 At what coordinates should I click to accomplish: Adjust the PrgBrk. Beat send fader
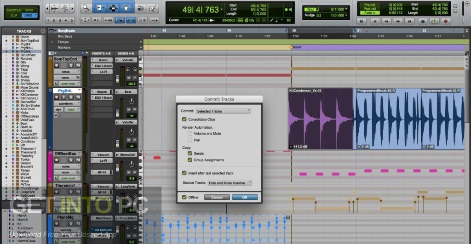pyautogui.click(x=117, y=113)
